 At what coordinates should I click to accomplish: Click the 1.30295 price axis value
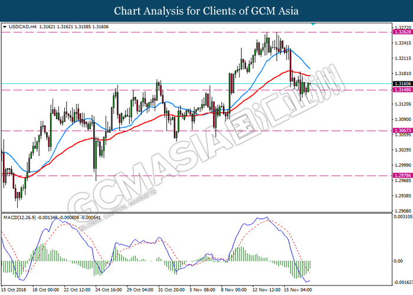coord(403,150)
